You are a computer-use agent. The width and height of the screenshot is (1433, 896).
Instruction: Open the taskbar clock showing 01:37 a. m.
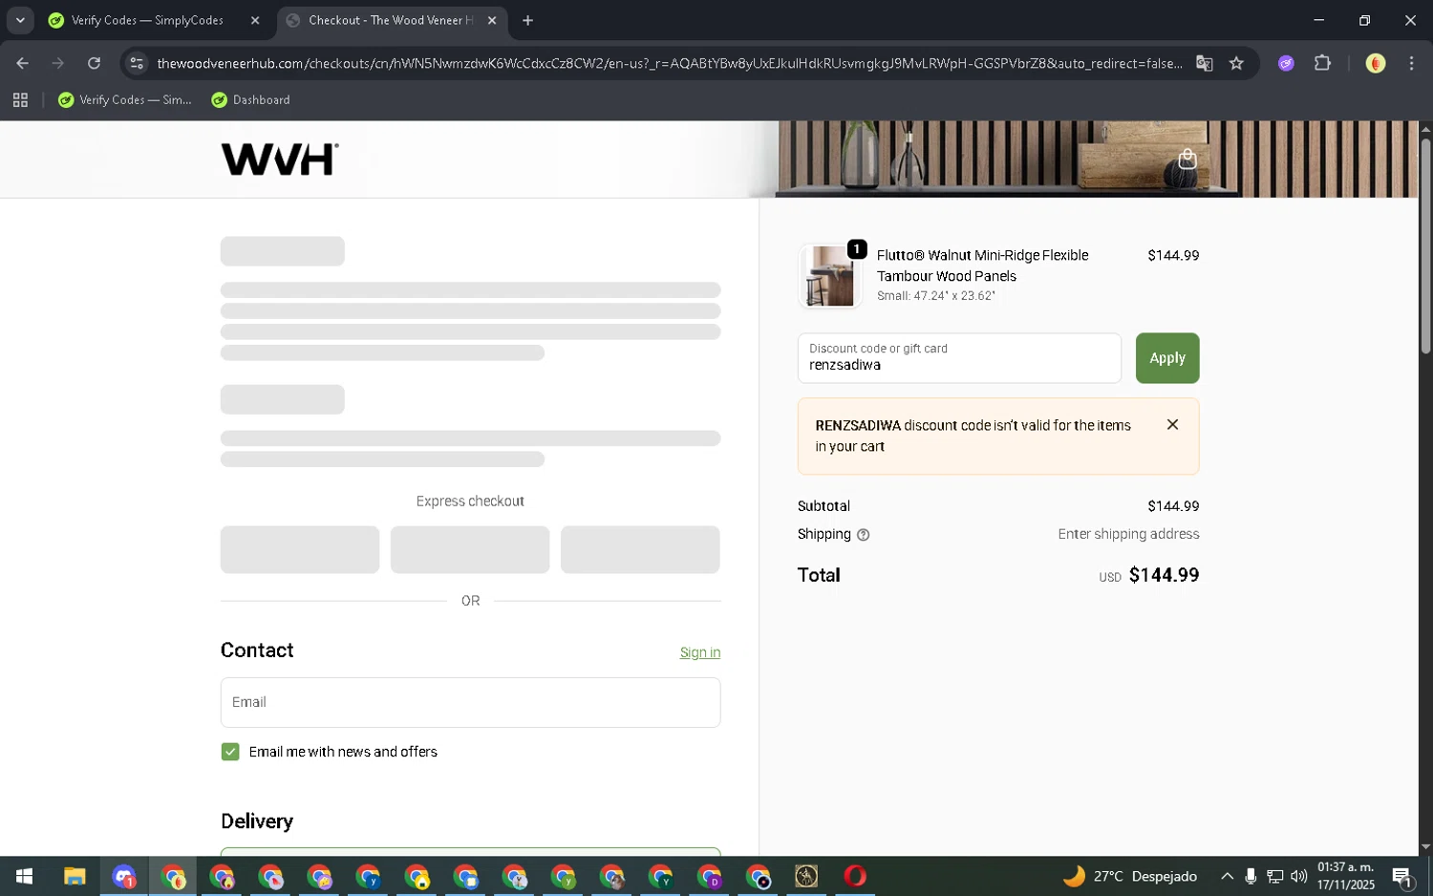click(x=1345, y=876)
